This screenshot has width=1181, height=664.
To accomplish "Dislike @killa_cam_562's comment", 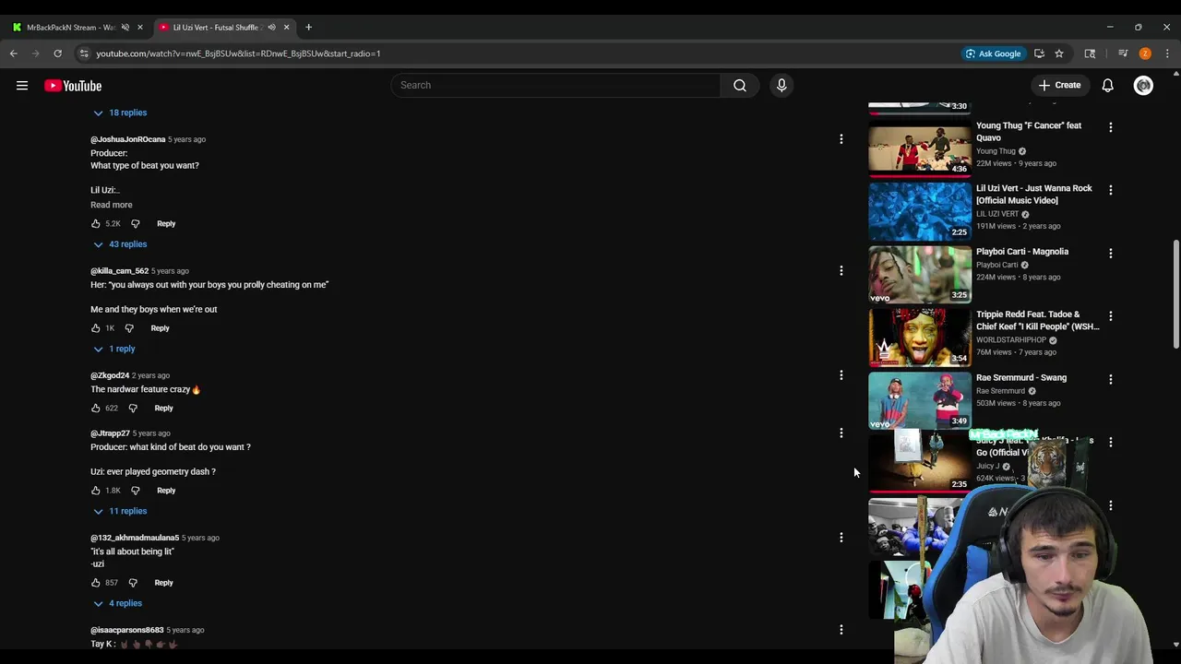I will [129, 327].
